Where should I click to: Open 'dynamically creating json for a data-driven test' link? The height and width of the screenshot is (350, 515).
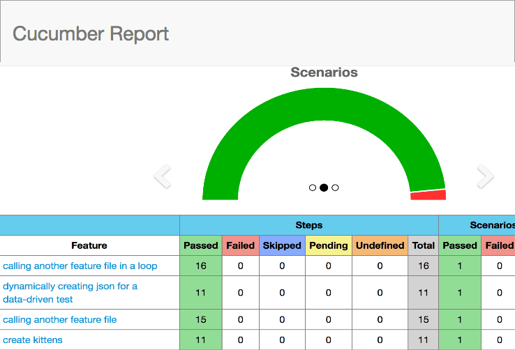coord(70,293)
